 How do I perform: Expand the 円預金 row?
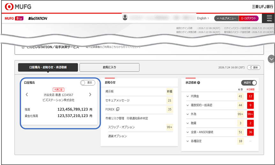click(x=187, y=96)
